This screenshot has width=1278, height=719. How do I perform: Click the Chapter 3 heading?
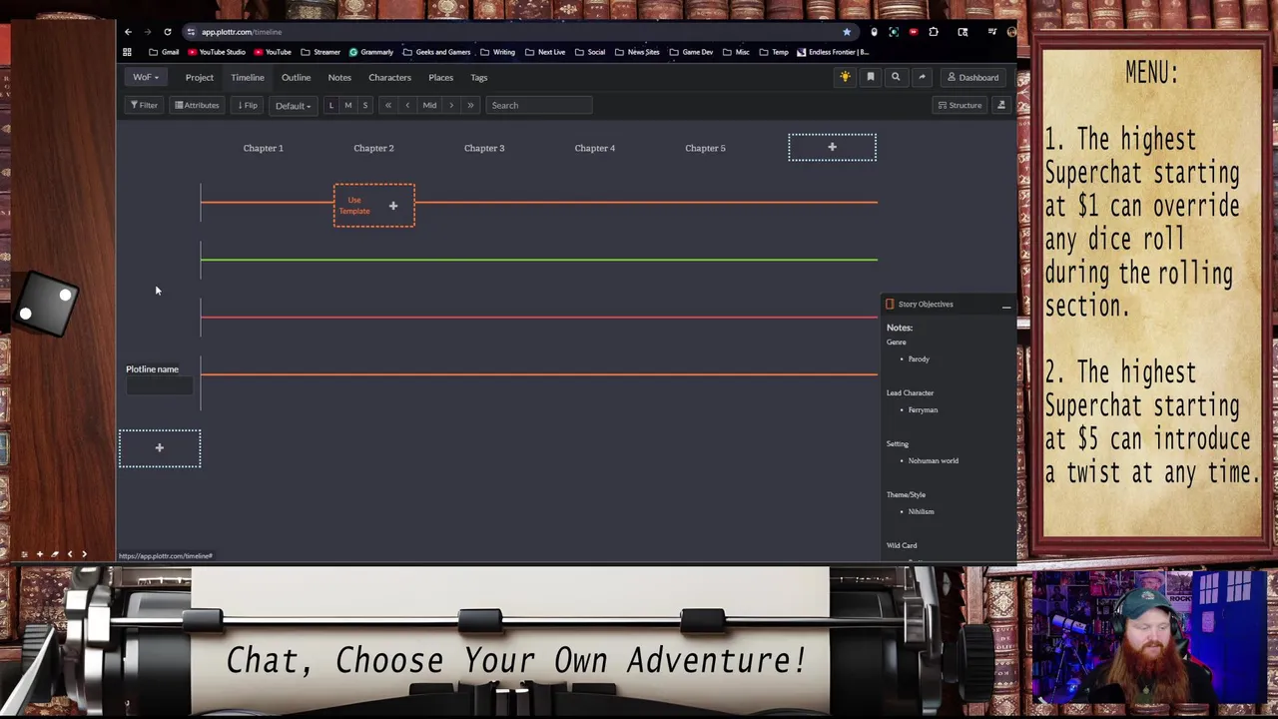[484, 148]
